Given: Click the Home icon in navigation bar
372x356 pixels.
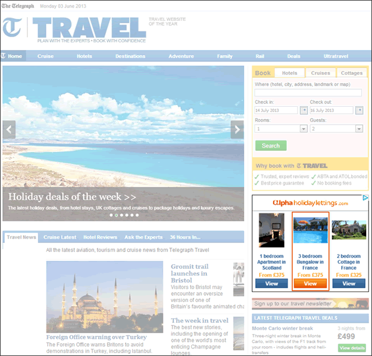Looking at the screenshot, I should tap(5, 56).
